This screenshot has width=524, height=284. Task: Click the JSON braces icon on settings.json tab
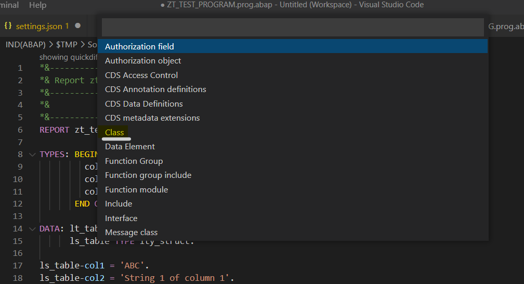click(8, 26)
